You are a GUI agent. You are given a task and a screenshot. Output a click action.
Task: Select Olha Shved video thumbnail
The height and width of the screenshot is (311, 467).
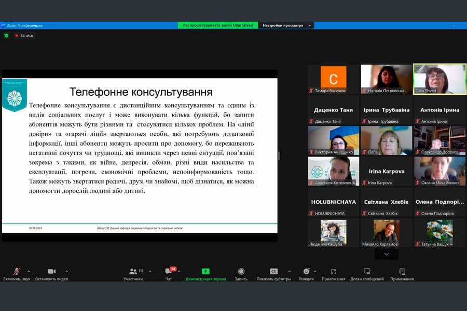pos(439,79)
